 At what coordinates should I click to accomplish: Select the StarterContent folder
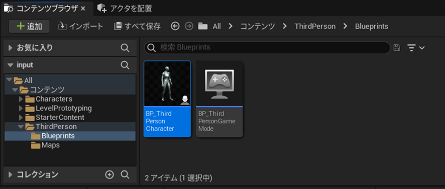point(70,118)
